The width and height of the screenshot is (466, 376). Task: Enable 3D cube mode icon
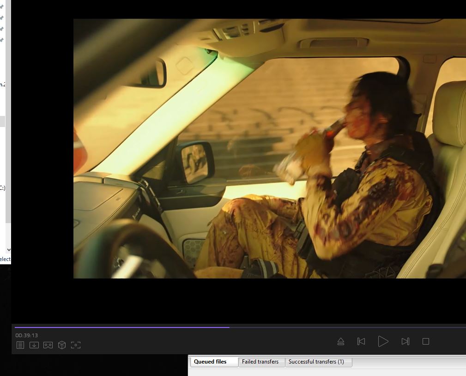62,345
